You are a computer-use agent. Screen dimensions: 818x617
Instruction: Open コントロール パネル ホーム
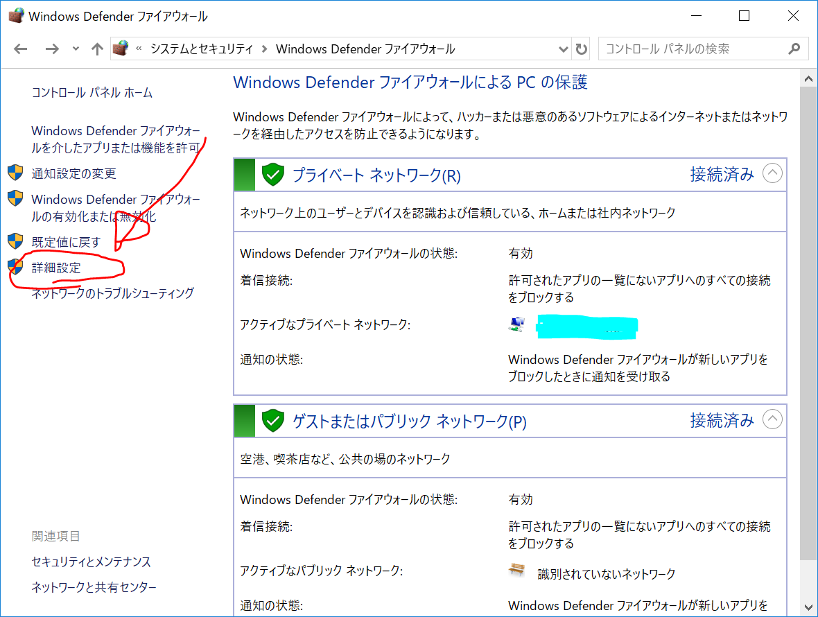point(92,93)
